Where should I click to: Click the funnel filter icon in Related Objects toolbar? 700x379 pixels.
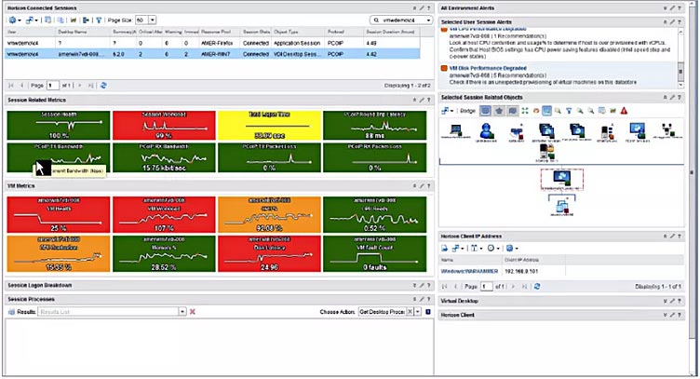(569, 111)
